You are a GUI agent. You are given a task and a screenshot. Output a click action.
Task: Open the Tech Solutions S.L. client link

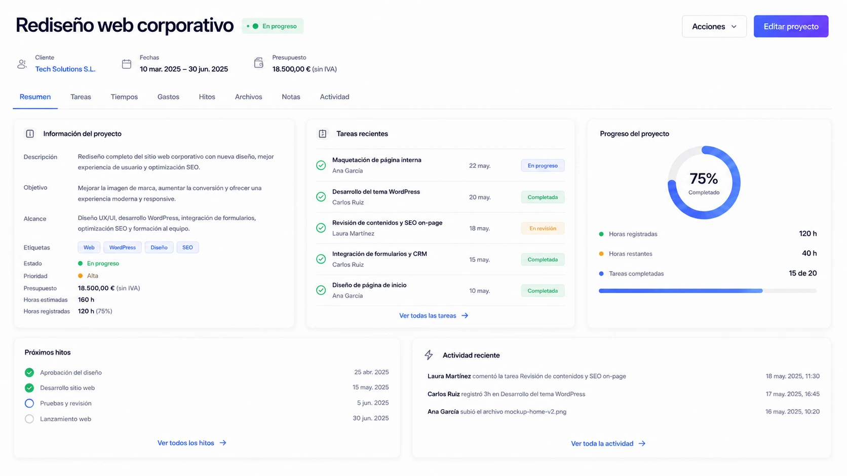[x=65, y=69]
